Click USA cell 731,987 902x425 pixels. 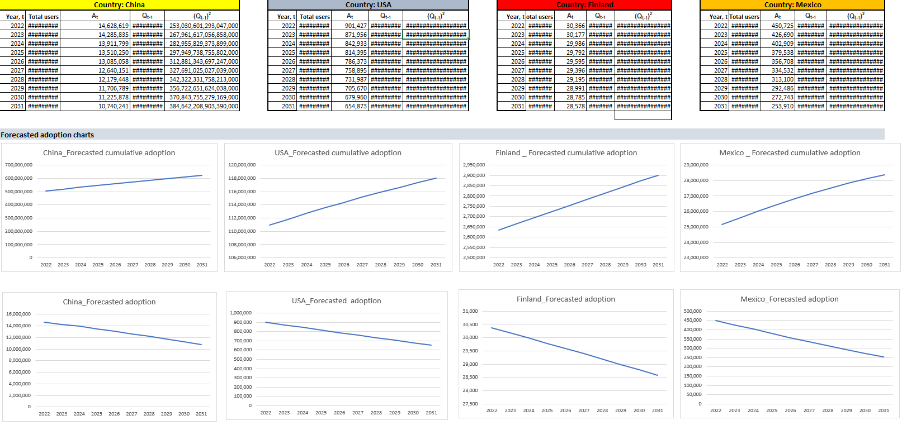click(350, 79)
